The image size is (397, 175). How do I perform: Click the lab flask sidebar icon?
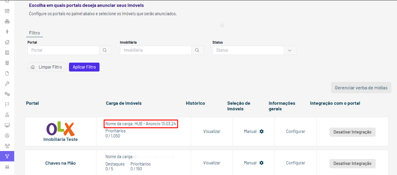(x=7, y=115)
